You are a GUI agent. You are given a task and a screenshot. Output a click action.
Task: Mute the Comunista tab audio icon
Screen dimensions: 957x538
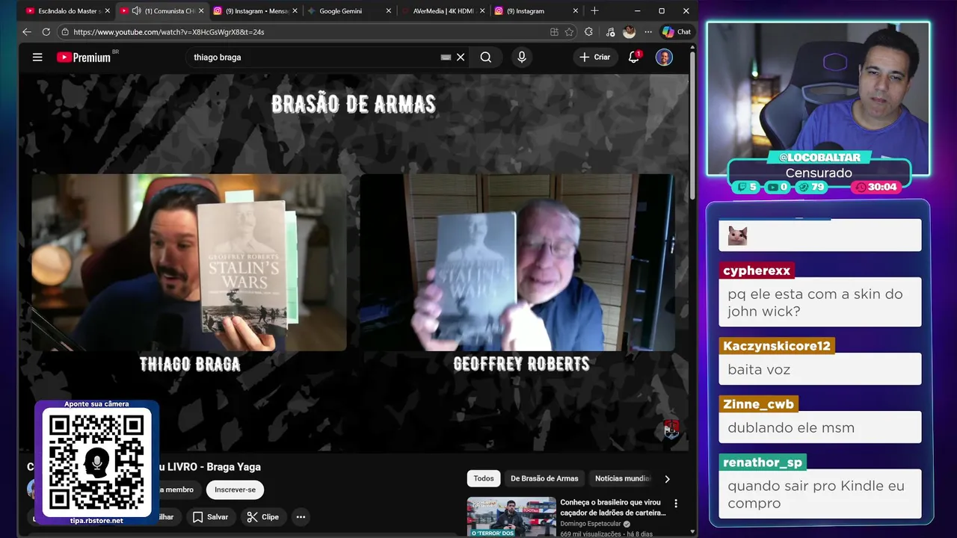[136, 11]
